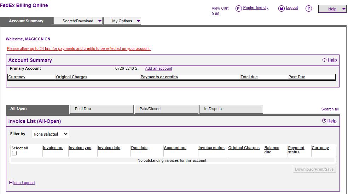This screenshot has height=194, width=348.
Task: Sort by Original Charges in Account Summary table
Action: coord(72,77)
